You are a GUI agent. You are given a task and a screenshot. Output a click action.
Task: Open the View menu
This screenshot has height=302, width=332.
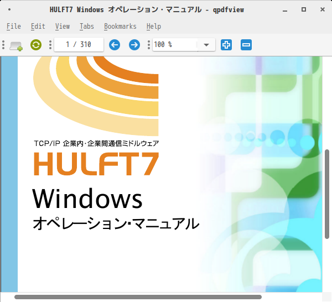[x=63, y=27]
